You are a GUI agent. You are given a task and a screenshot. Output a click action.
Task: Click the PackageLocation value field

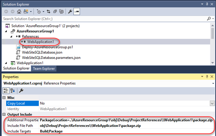[x=126, y=120]
